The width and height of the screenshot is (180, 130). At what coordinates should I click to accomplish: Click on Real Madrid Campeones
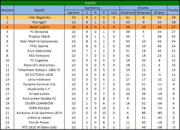[39, 41]
